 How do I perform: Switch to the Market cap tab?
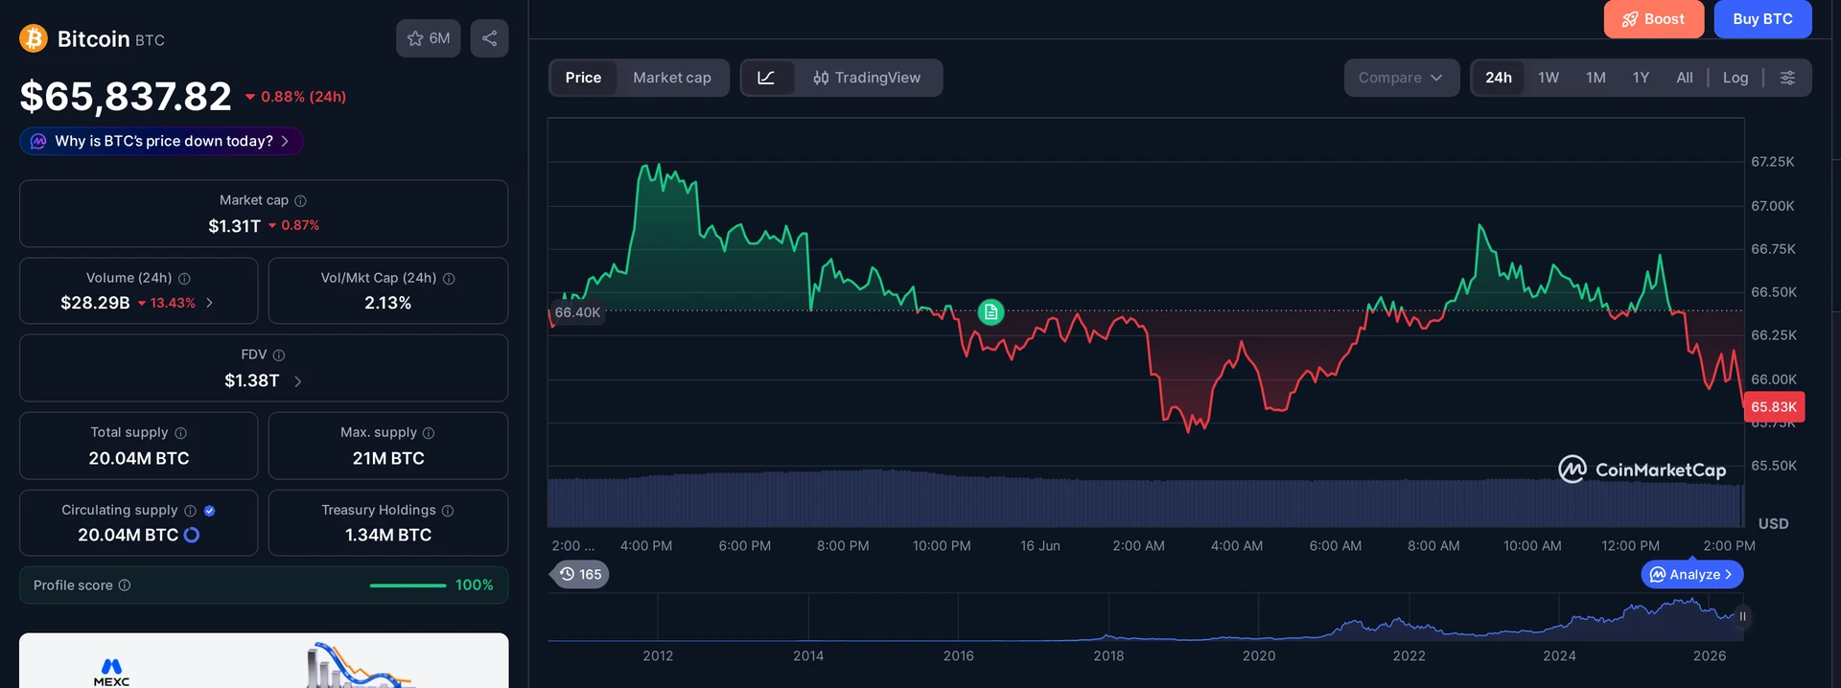[672, 78]
